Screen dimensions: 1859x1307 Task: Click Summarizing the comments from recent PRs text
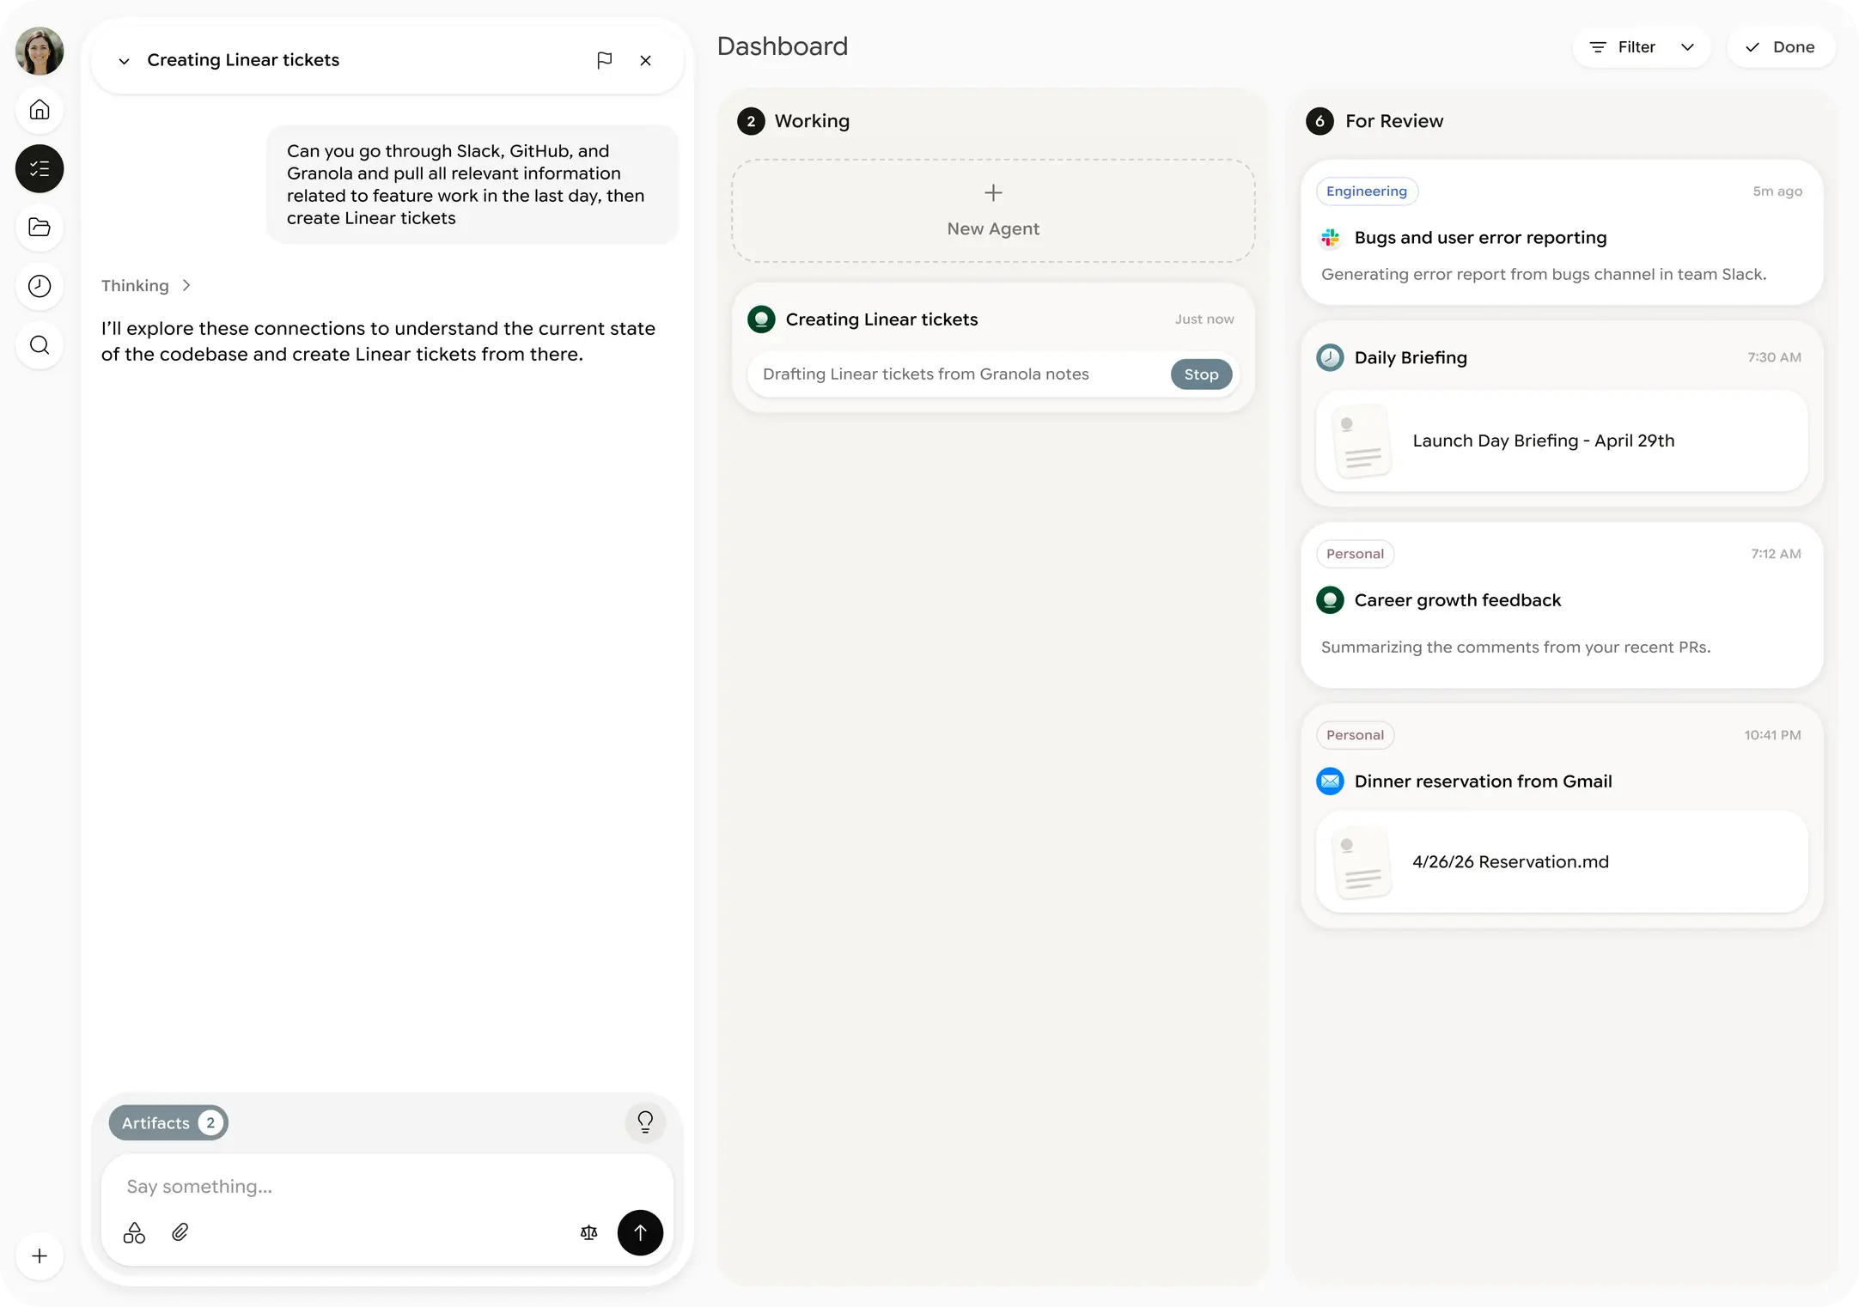point(1515,647)
